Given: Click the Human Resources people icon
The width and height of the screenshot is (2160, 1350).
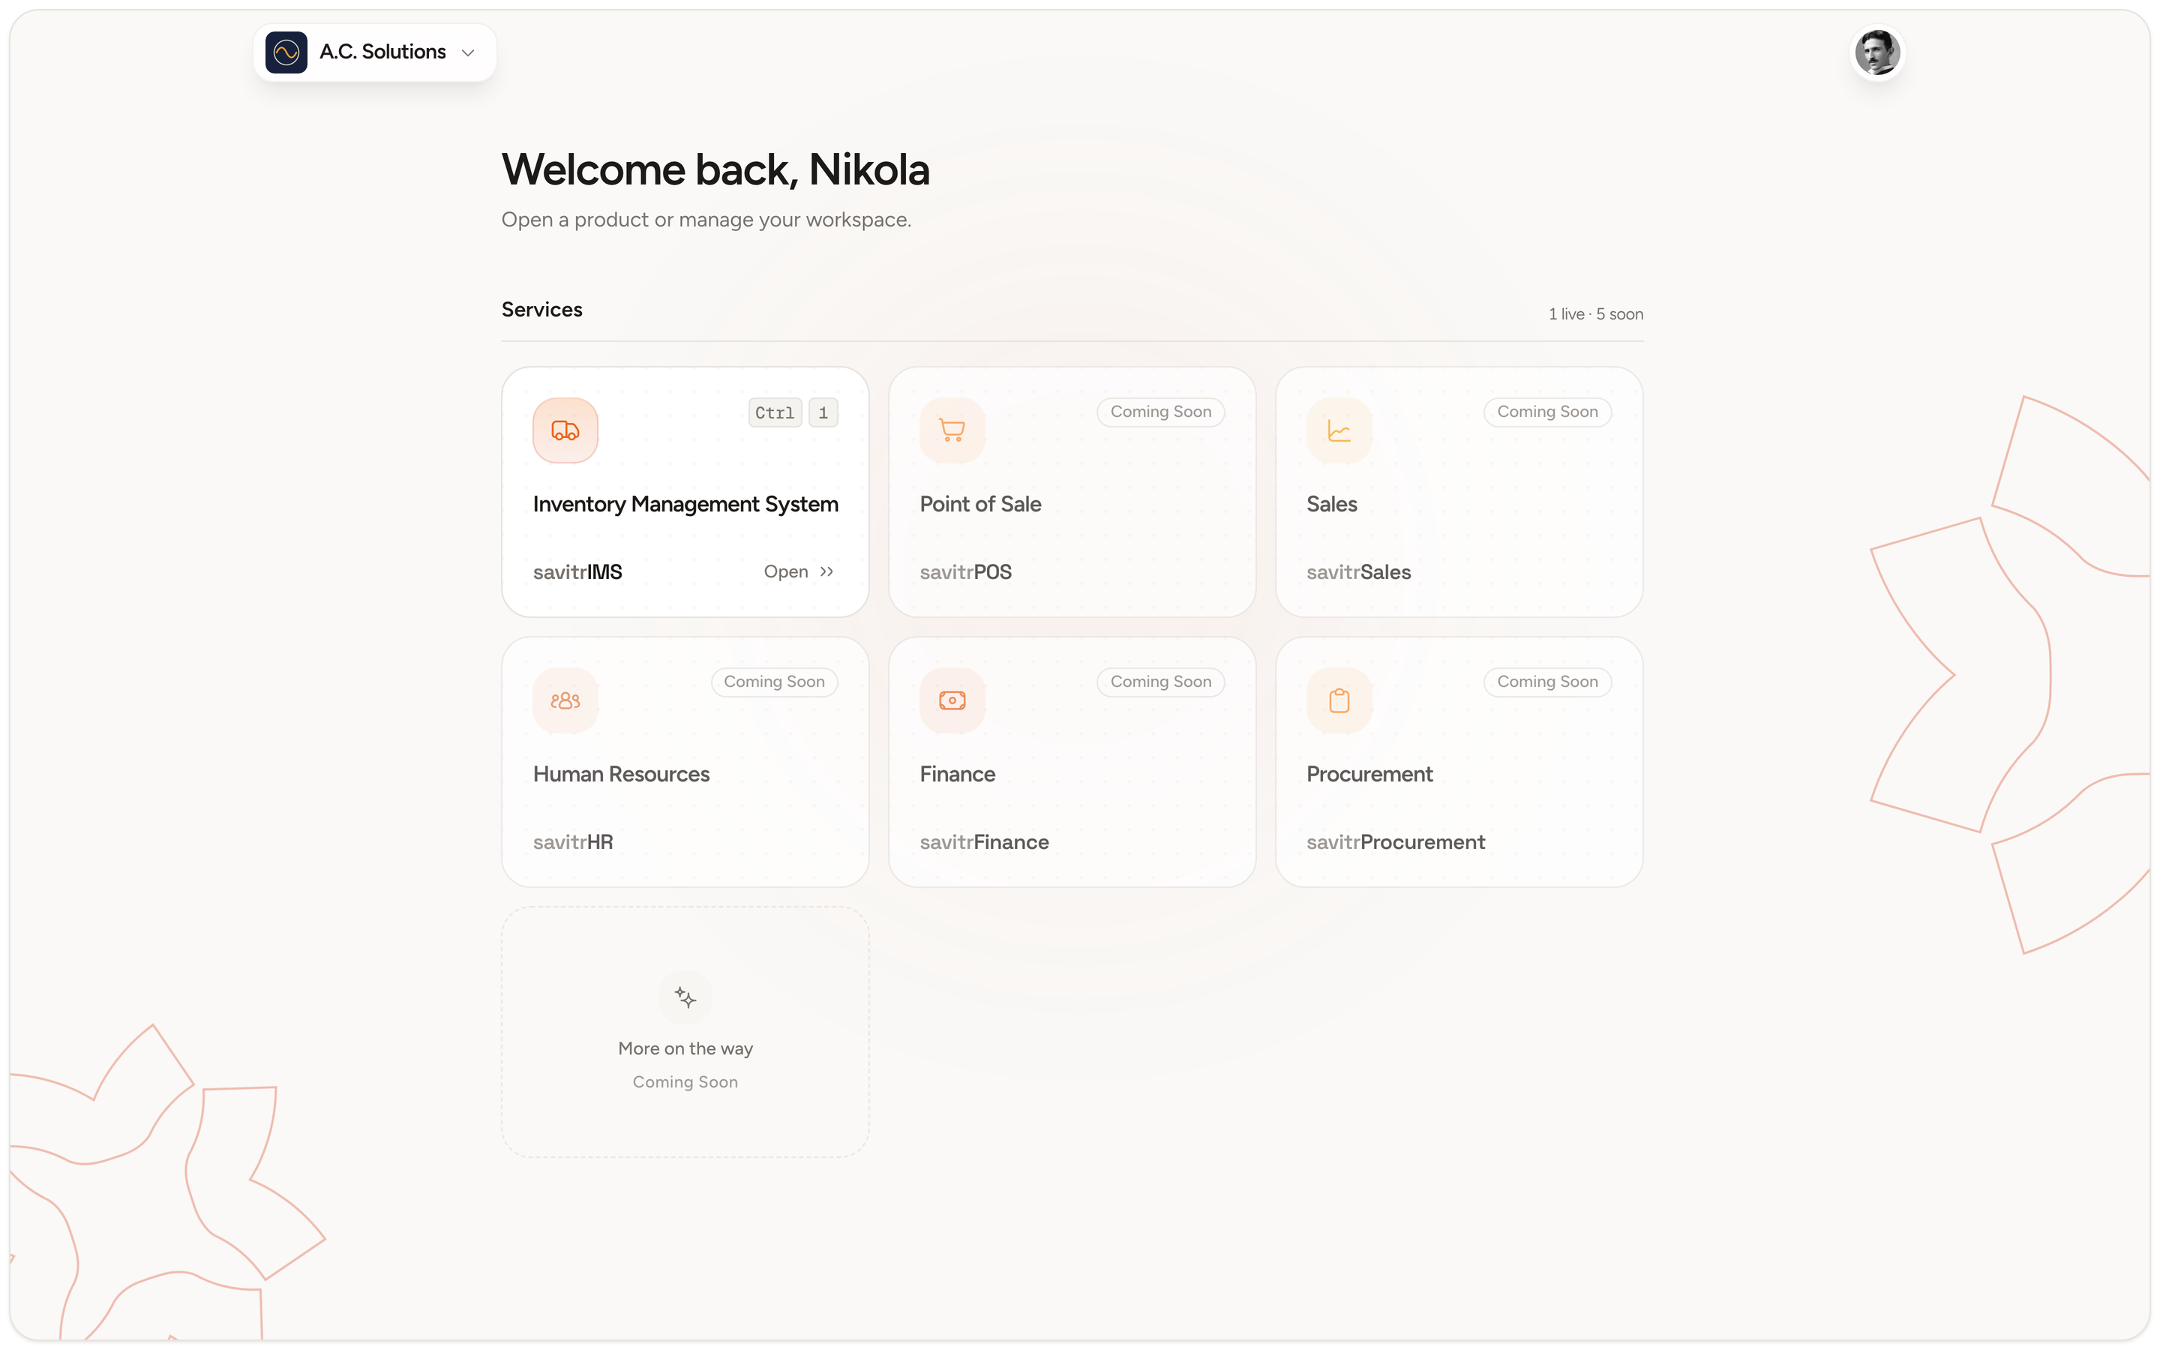Looking at the screenshot, I should (565, 700).
